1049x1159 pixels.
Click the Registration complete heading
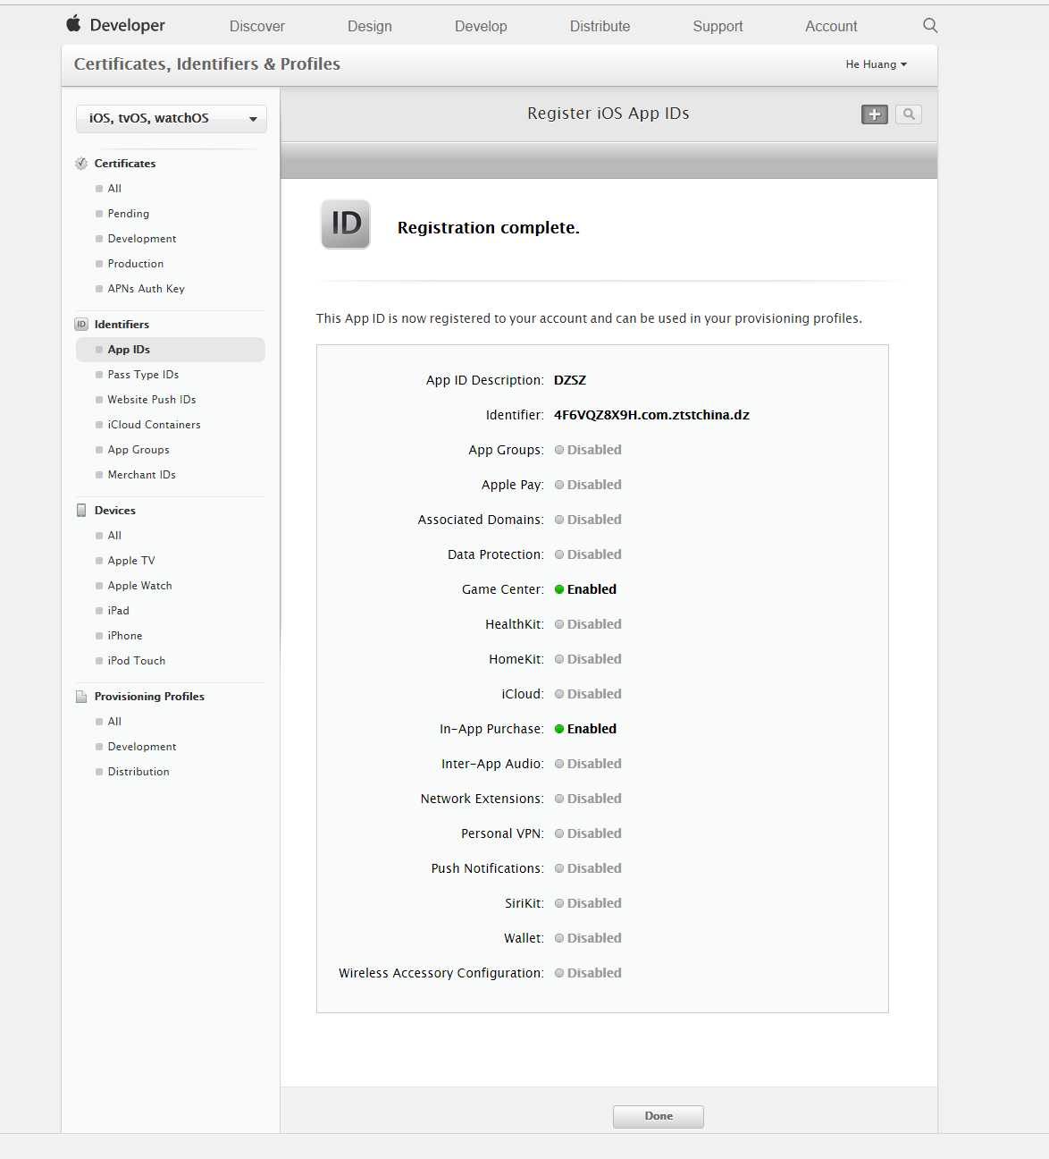tap(489, 228)
